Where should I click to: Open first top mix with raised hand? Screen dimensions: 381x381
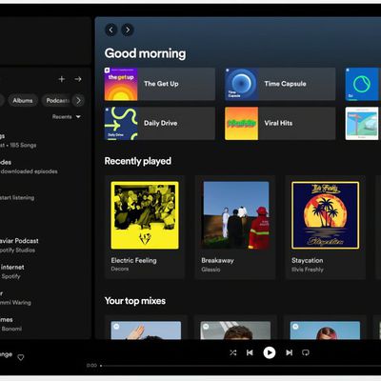click(146, 331)
